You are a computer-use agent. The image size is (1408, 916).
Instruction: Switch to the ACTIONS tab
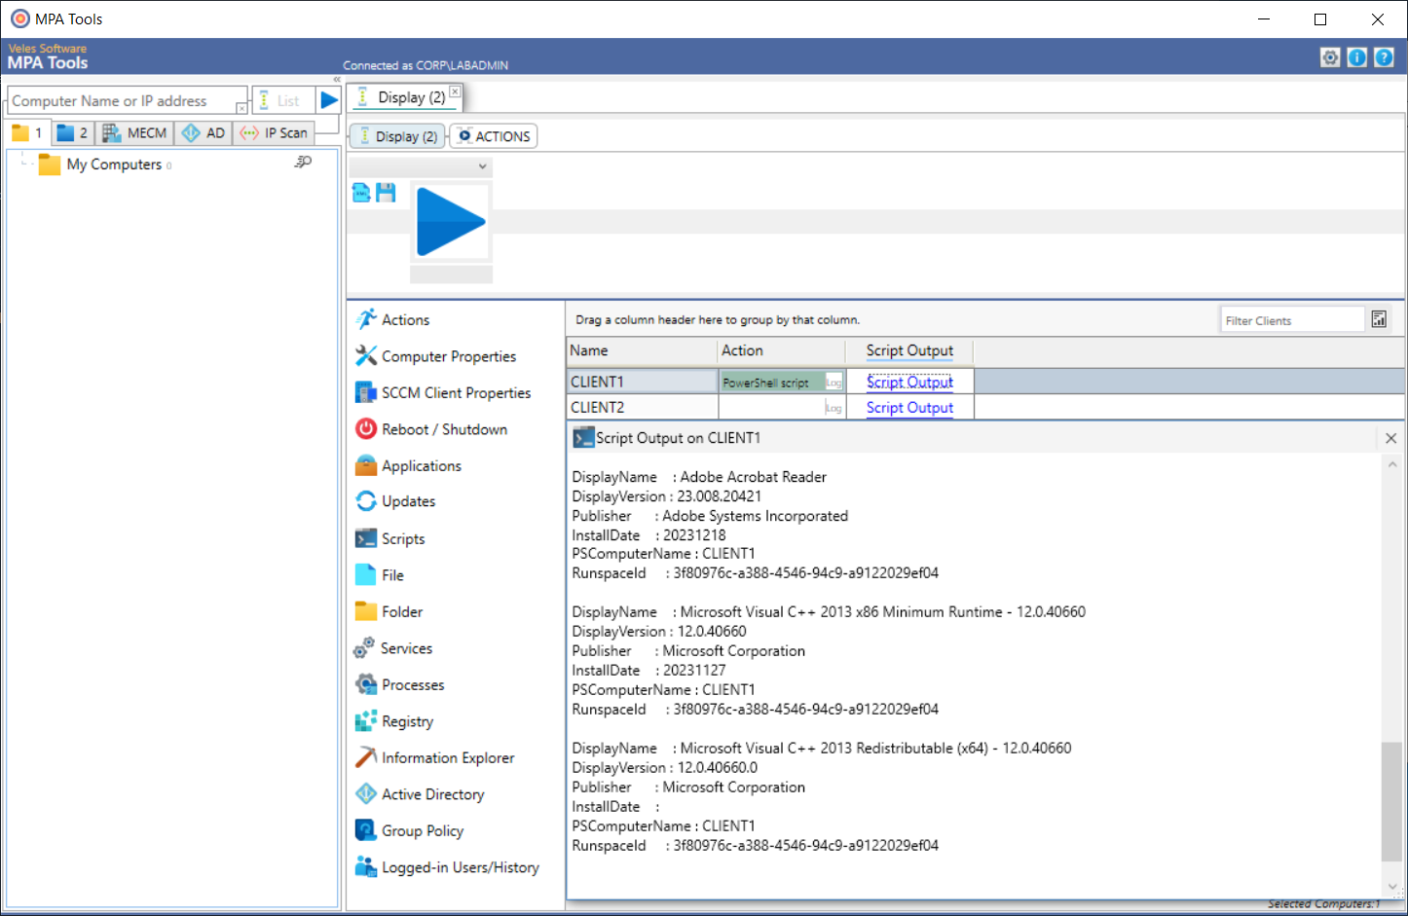(x=494, y=136)
